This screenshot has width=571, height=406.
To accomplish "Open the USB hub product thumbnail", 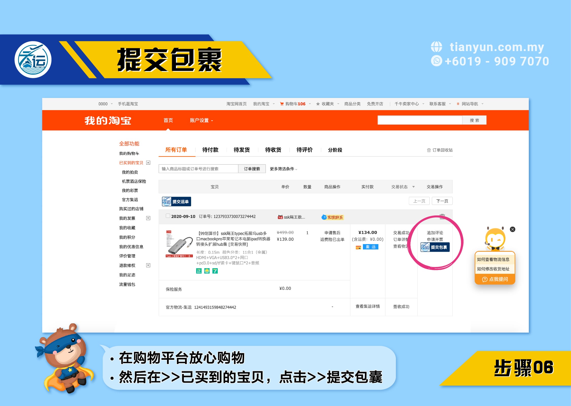I will [179, 244].
